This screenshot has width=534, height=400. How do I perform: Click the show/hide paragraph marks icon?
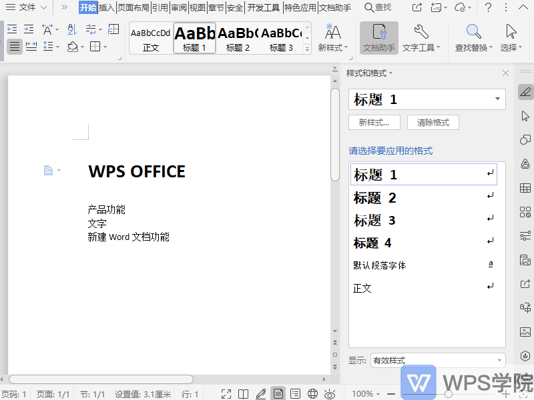(93, 29)
